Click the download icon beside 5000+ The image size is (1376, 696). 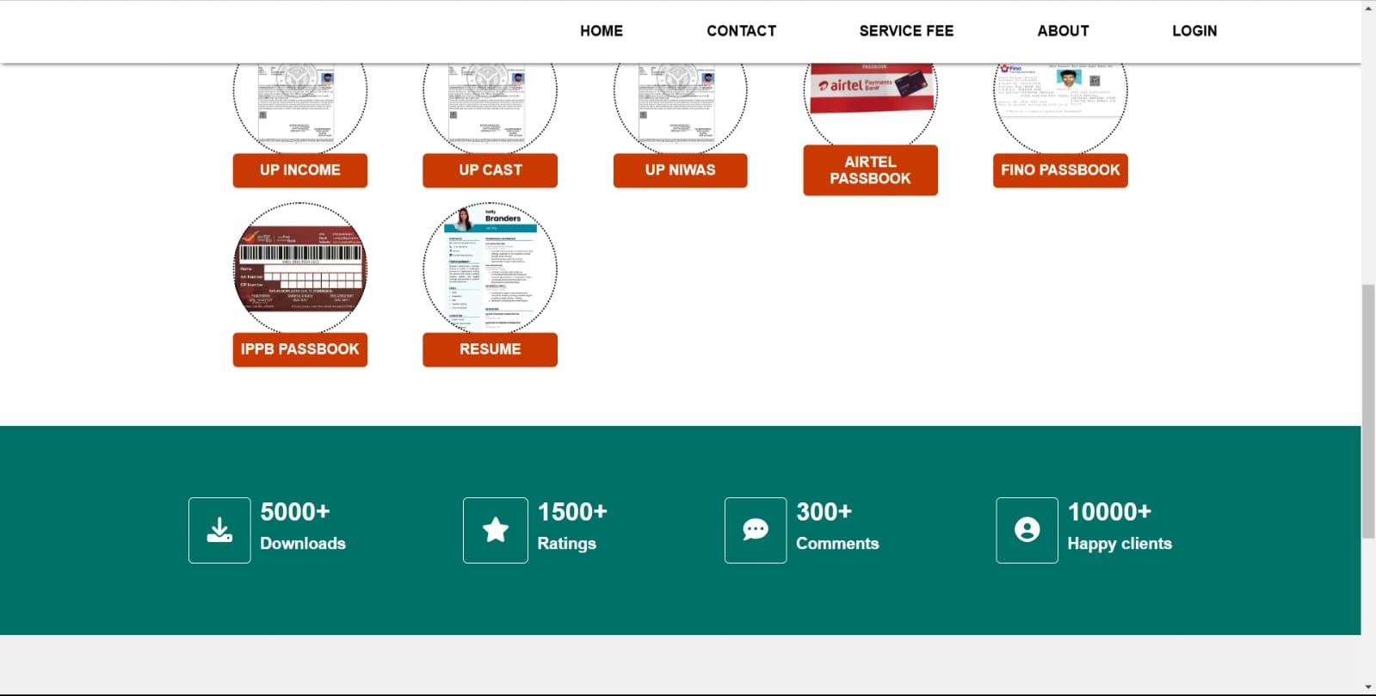coord(219,530)
